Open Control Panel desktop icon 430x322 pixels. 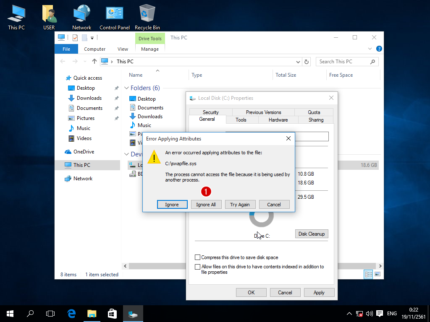point(114,17)
